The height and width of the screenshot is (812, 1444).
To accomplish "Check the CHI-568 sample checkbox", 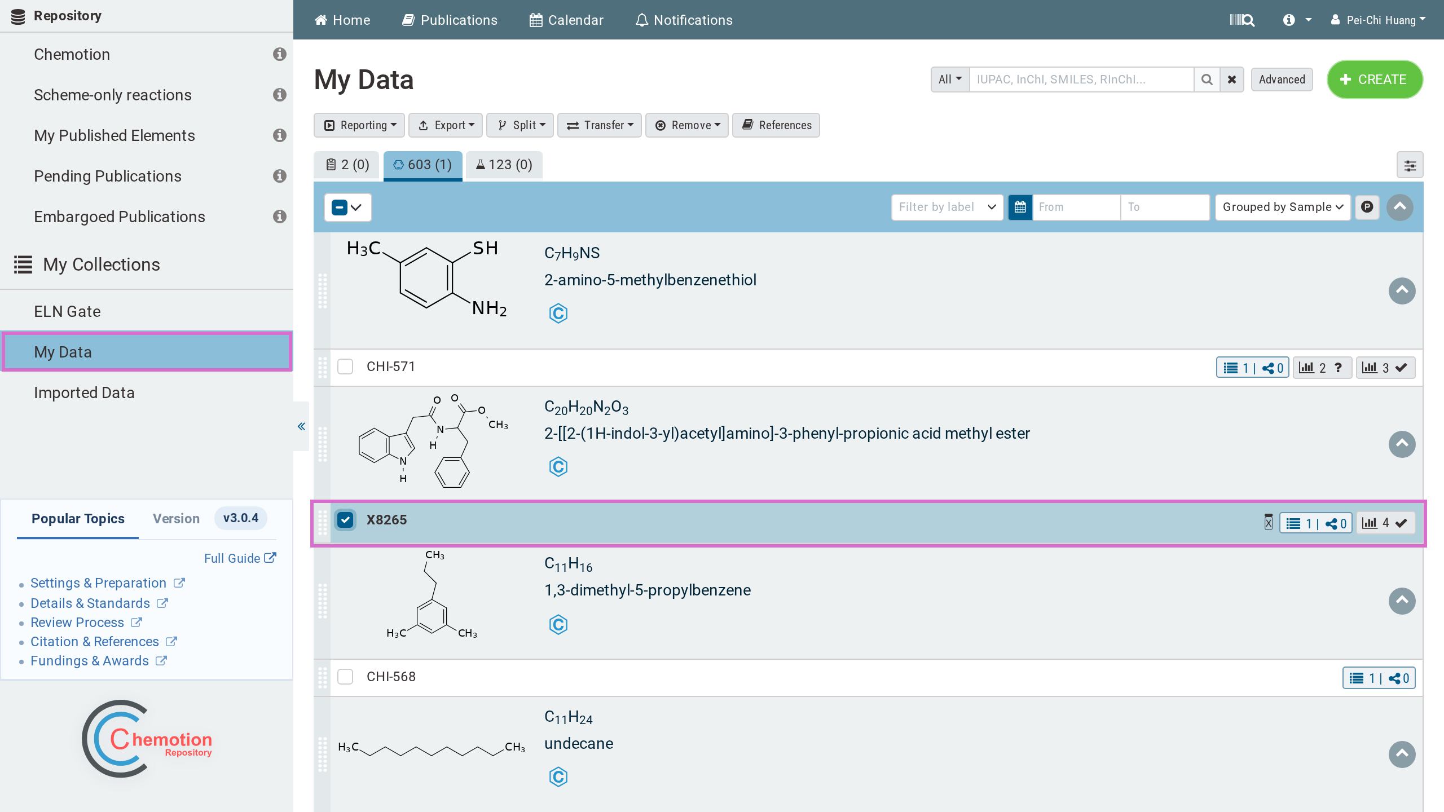I will pyautogui.click(x=345, y=677).
